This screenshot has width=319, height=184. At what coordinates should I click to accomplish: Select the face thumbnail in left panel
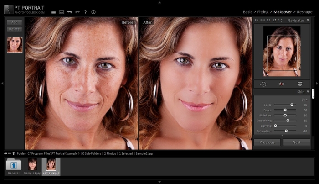[15, 45]
